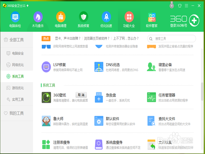Click the 鲁大师 avatar icon

click(x=46, y=121)
